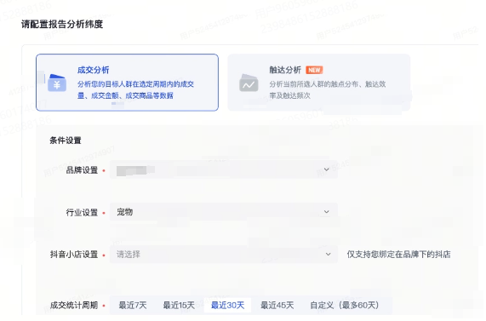Click the 成交分析 description text
Viewport: 486px width, 321px height.
click(x=135, y=89)
